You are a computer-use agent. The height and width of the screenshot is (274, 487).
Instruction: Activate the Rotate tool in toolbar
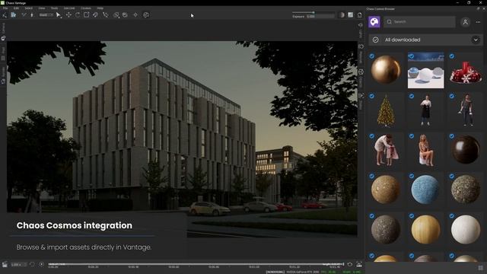pyautogui.click(x=78, y=15)
